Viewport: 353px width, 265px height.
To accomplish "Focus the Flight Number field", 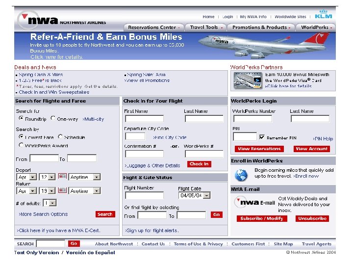I will (x=144, y=195).
